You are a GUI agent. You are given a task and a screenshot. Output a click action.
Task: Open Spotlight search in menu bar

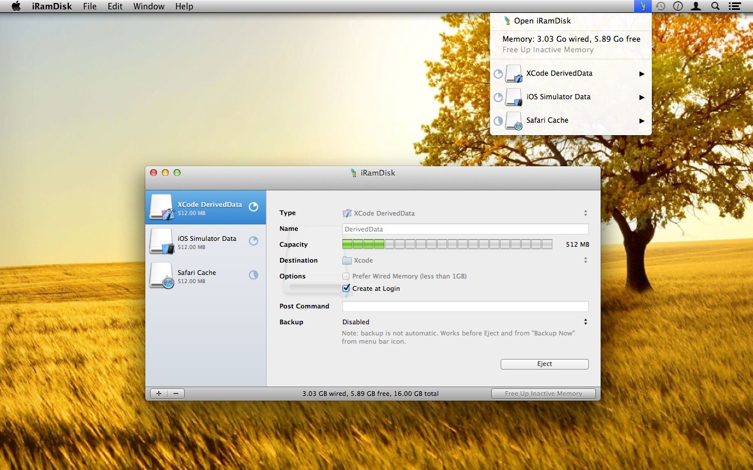pyautogui.click(x=715, y=6)
